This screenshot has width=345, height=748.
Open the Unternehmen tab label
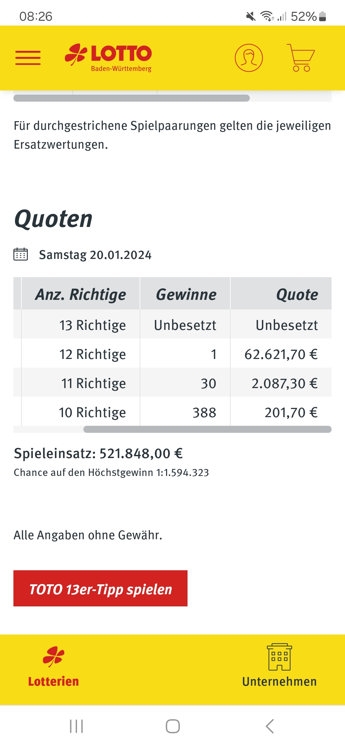coord(280,682)
